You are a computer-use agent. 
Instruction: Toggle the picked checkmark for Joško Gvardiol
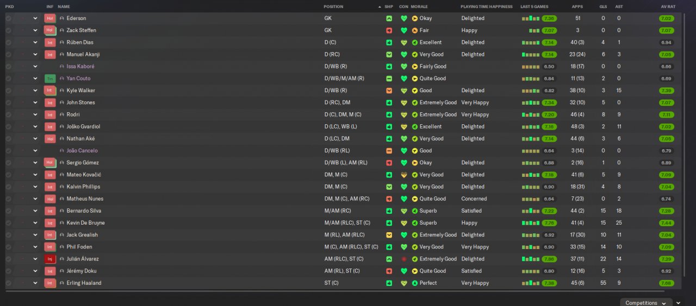pos(9,126)
